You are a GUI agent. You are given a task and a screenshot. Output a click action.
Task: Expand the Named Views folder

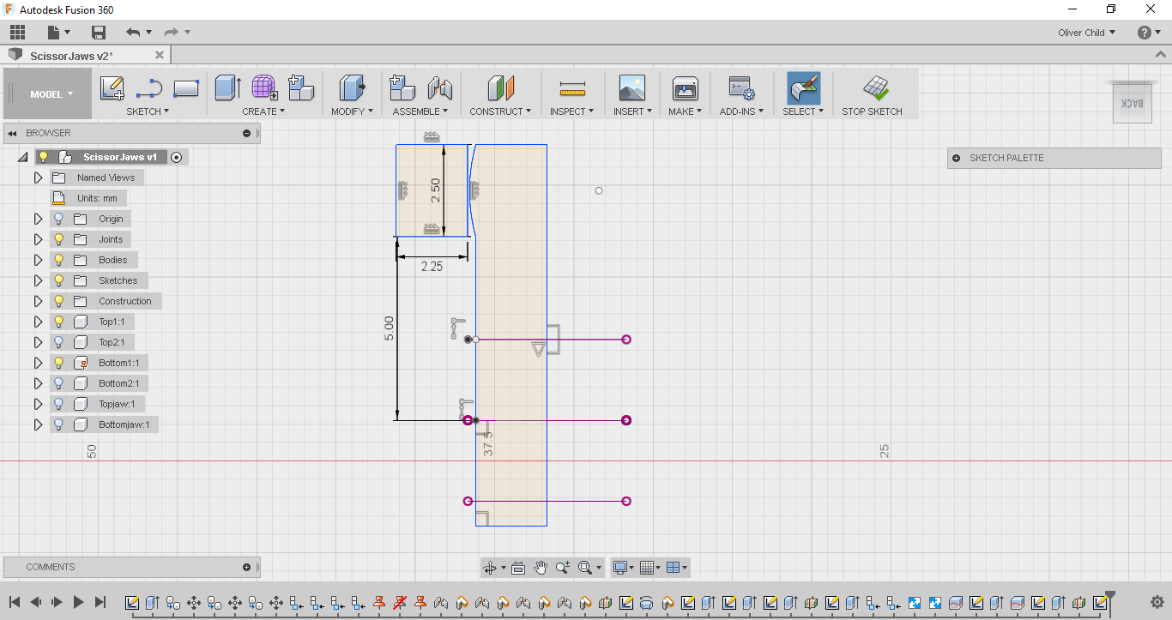coord(38,178)
